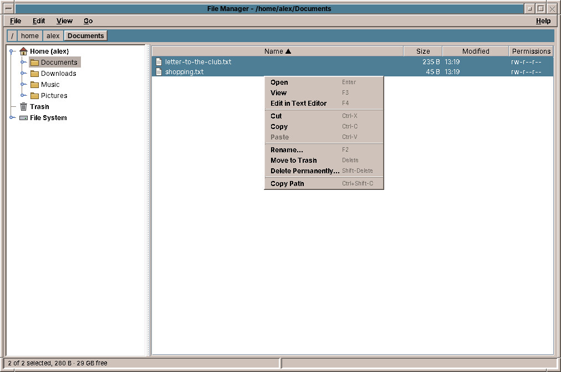This screenshot has width=561, height=372.
Task: Expand the Downloads tree node
Action: pyautogui.click(x=23, y=73)
